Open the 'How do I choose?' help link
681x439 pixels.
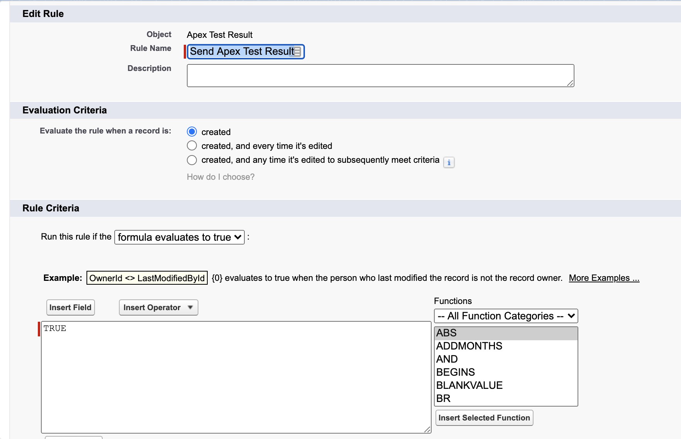point(220,177)
